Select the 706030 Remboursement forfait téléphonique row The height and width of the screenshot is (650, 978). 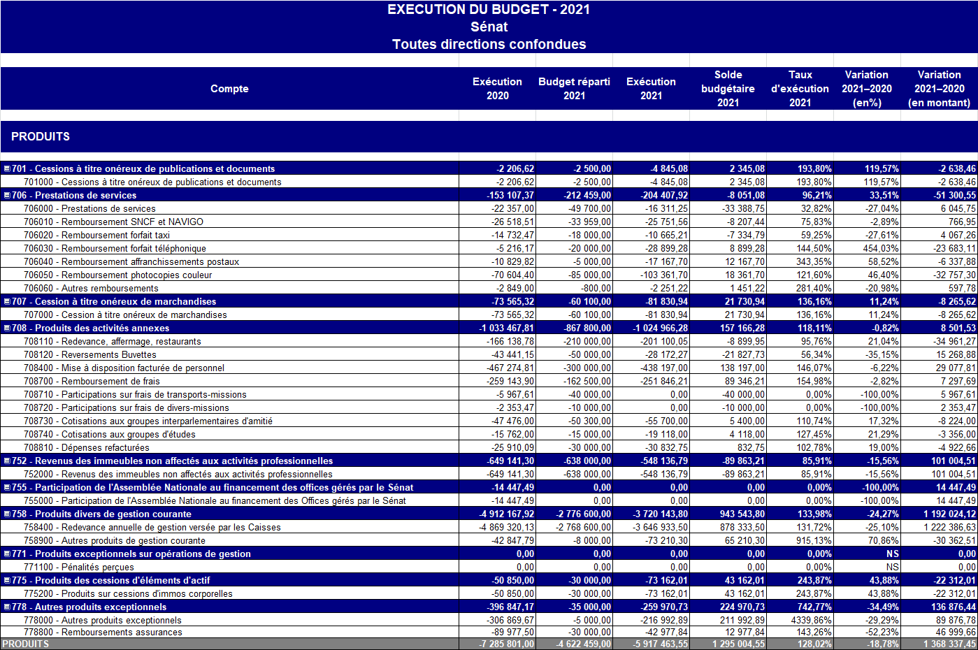[x=115, y=248]
